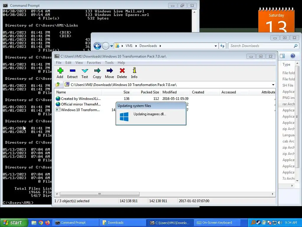The height and width of the screenshot is (227, 302).
Task: Click the 7z title bar icon
Action: coord(57,56)
